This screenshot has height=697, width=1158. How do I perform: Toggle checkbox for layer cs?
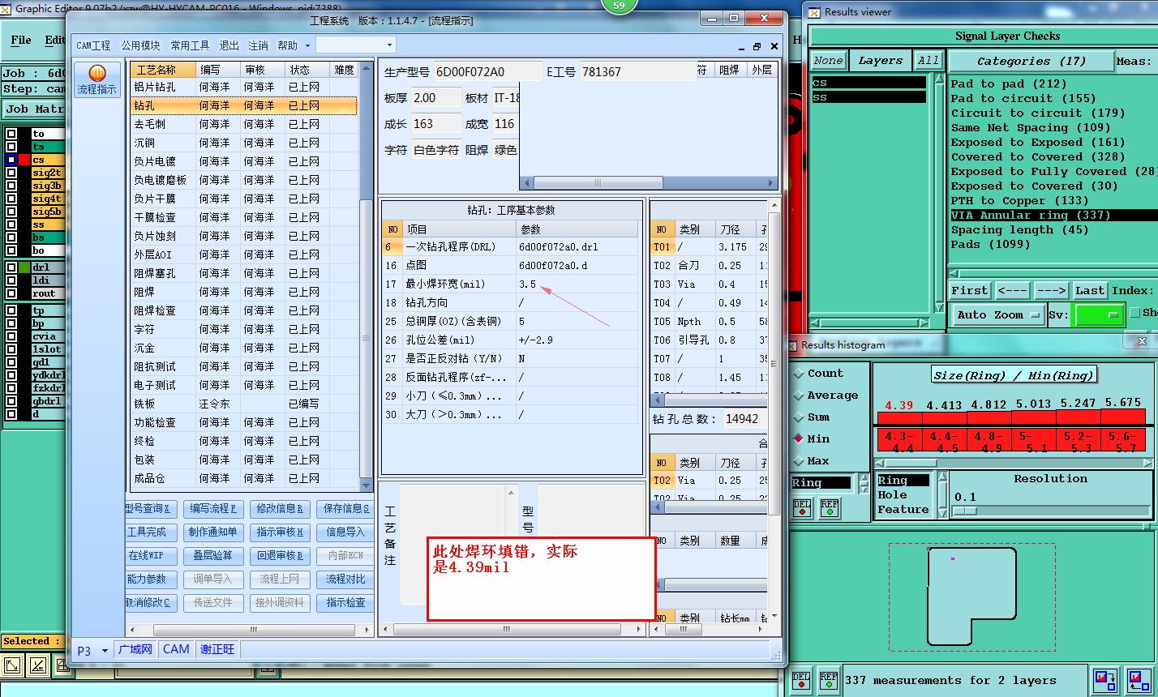click(11, 160)
